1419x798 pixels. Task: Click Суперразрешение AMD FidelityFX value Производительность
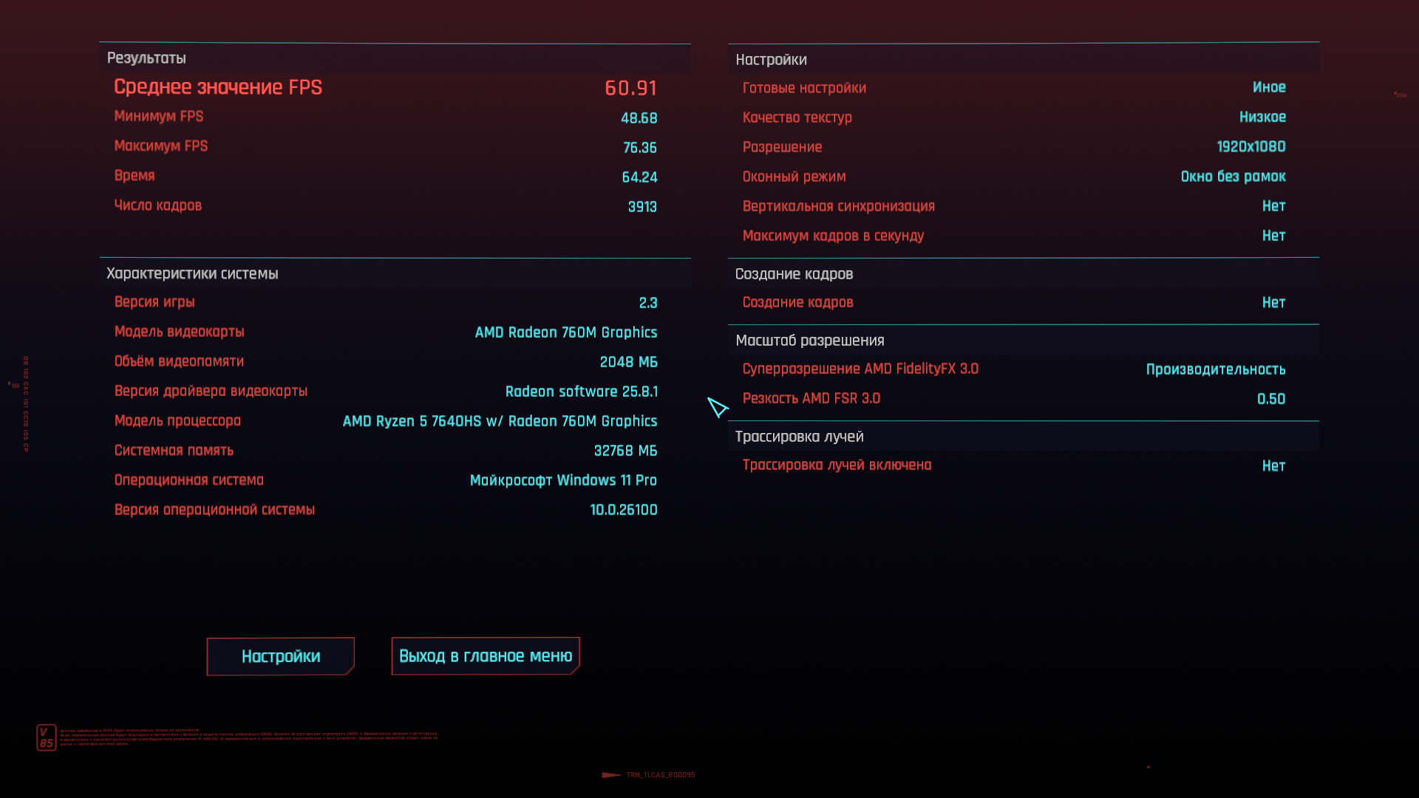[x=1215, y=369]
